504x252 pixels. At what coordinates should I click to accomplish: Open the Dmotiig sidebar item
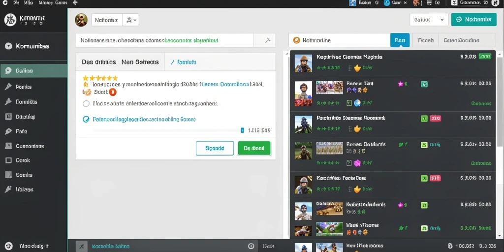point(26,117)
